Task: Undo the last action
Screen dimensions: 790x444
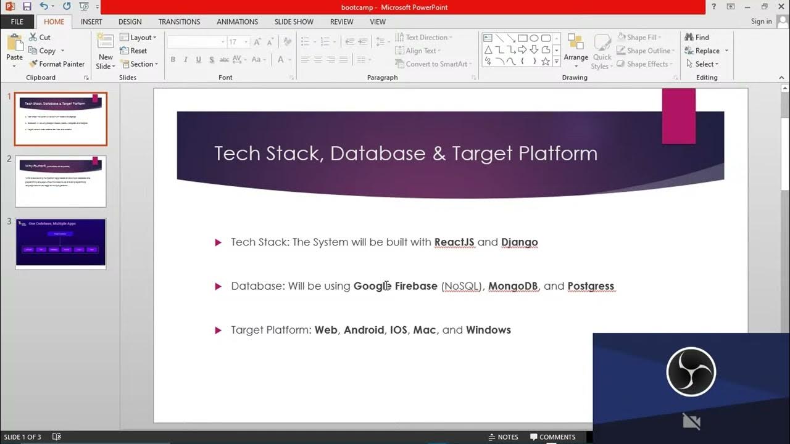Action: pos(44,7)
